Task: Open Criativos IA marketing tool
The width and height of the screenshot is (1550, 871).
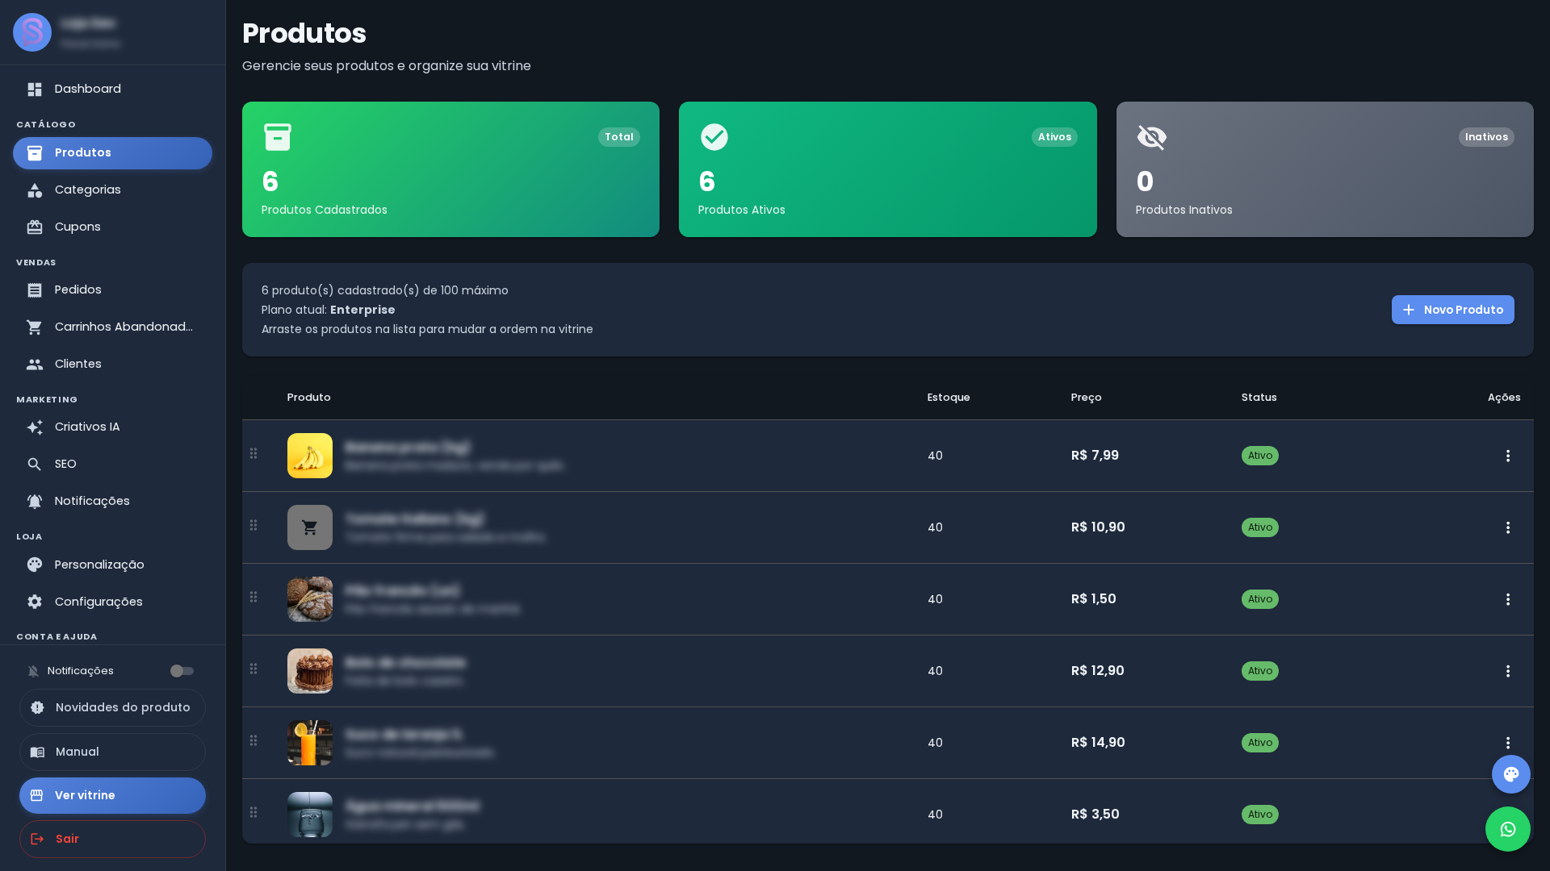Action: point(112,427)
